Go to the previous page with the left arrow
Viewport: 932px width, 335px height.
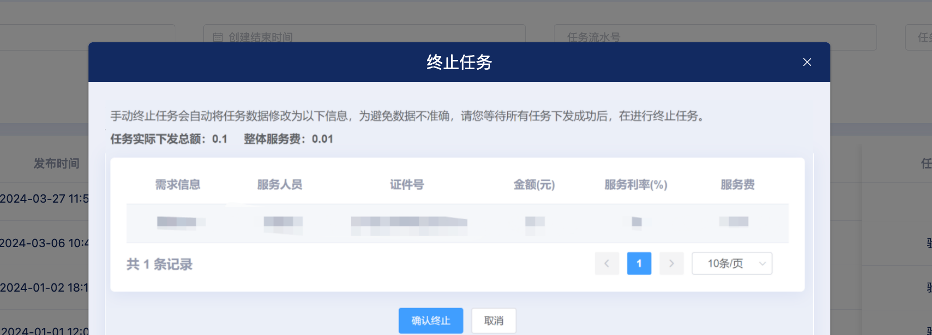tap(607, 264)
